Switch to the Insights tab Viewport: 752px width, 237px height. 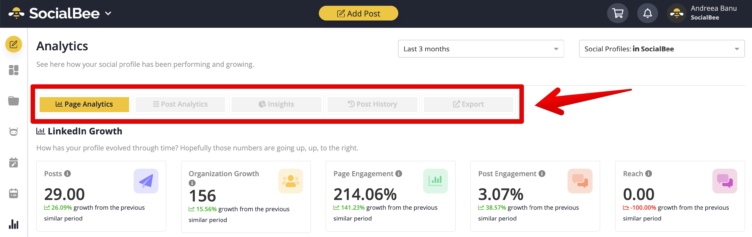click(x=276, y=104)
